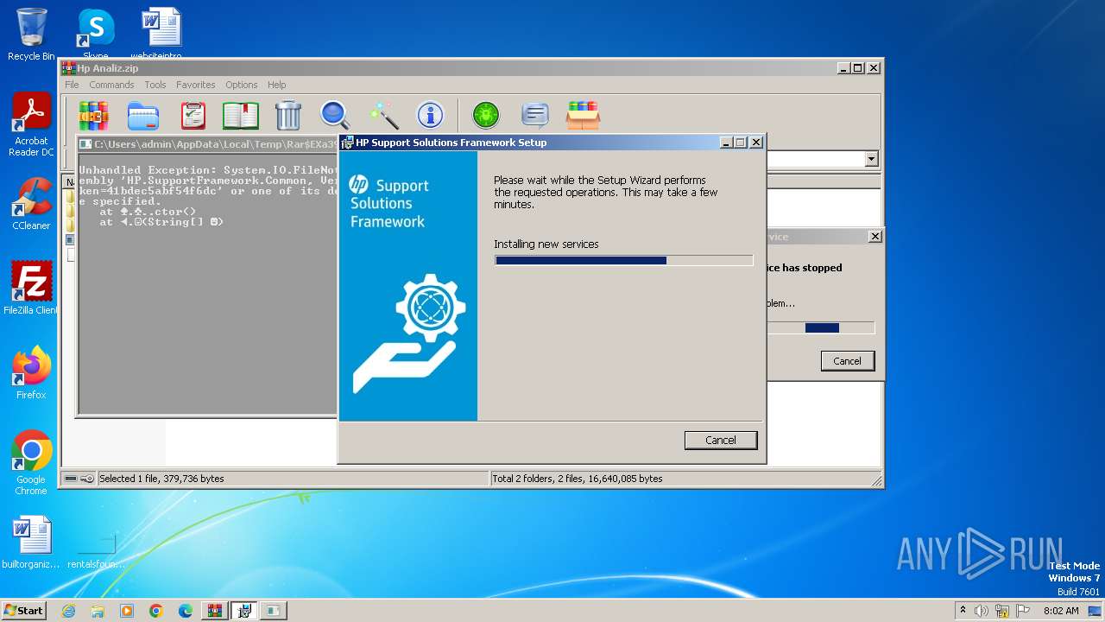Image resolution: width=1105 pixels, height=622 pixels.
Task: Click the 'Selected 1 file, 379,736 bytes' status text
Action: tap(161, 479)
